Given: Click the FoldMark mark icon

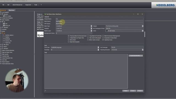Looking at the screenshot, I should 4,37.
